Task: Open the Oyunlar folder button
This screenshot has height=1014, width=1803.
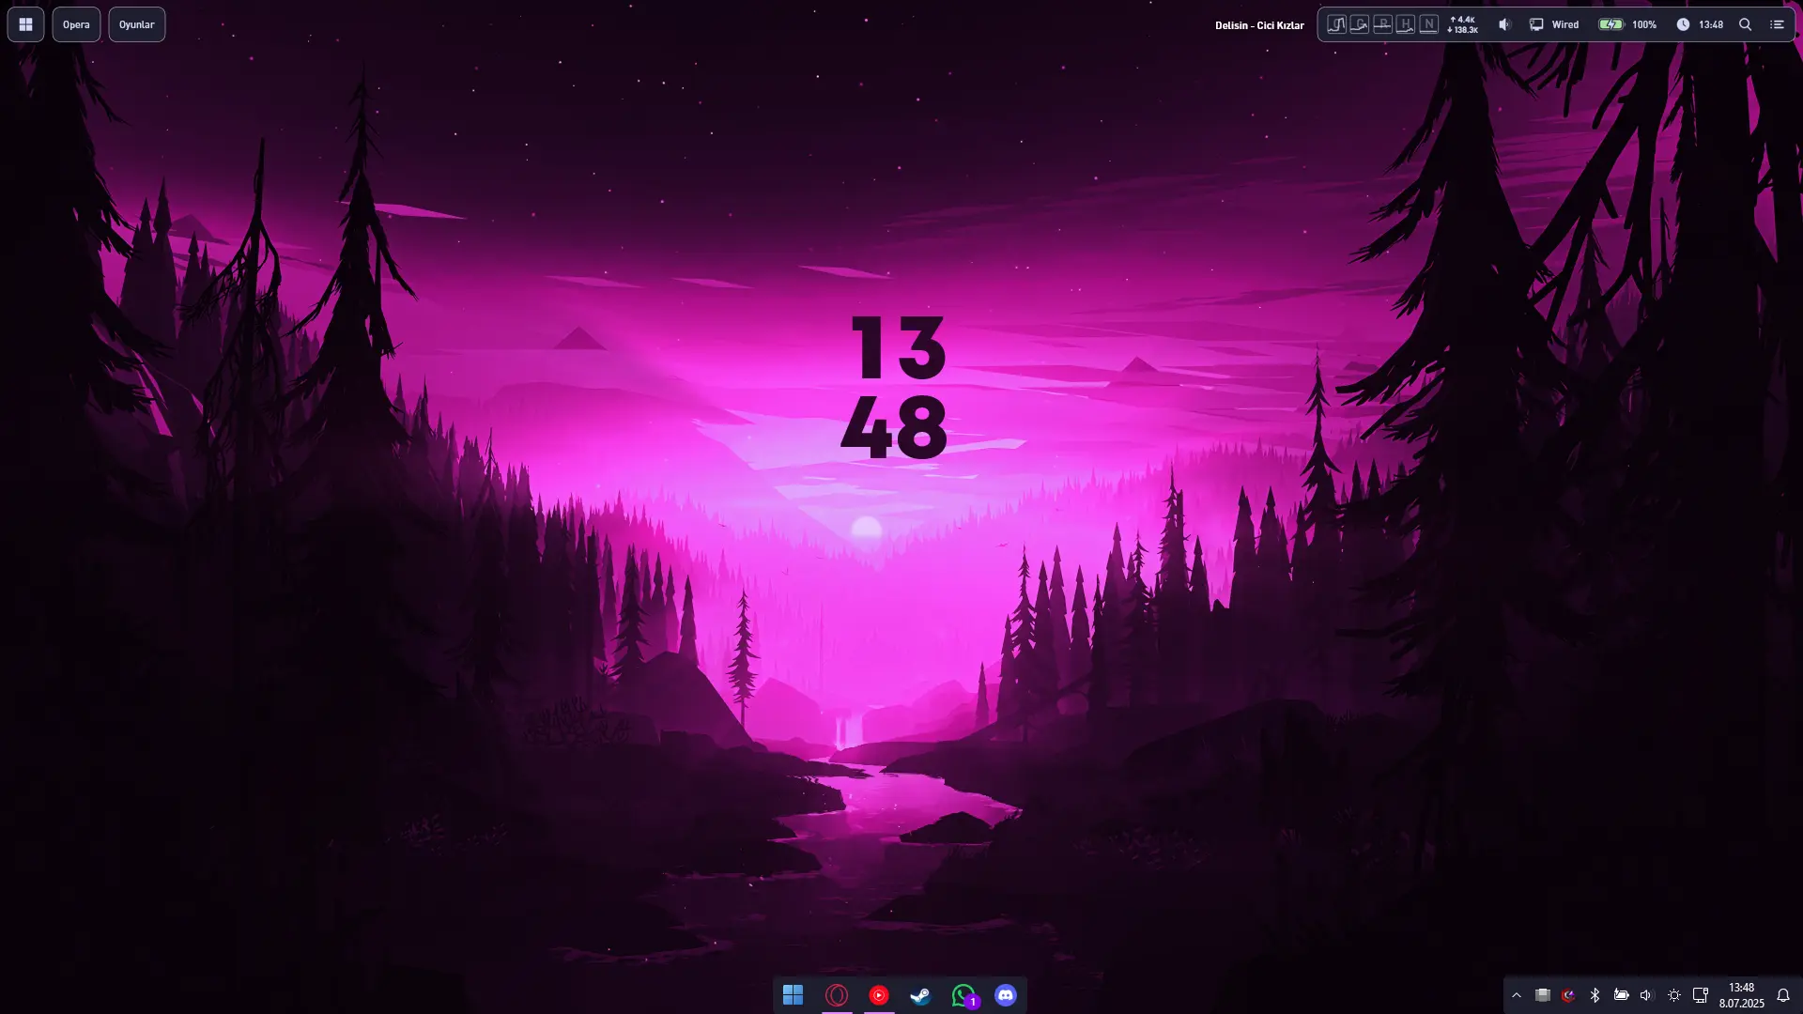Action: point(137,24)
